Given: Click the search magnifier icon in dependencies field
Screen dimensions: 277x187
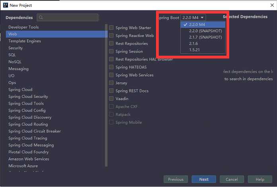Looking at the screenshot, I should coord(41,17).
